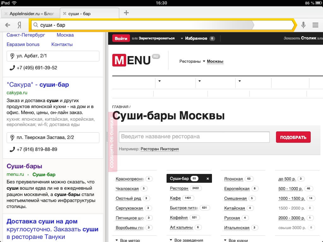Screen dimensions: 323x242
Task: Select price range 1000 - 1500 р.
Action: click(x=291, y=199)
